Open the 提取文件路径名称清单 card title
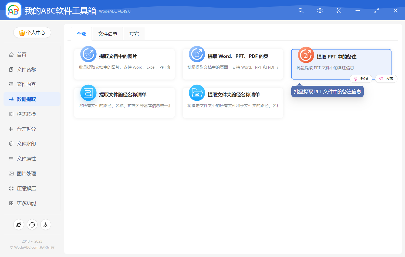405x257 pixels. tap(123, 95)
